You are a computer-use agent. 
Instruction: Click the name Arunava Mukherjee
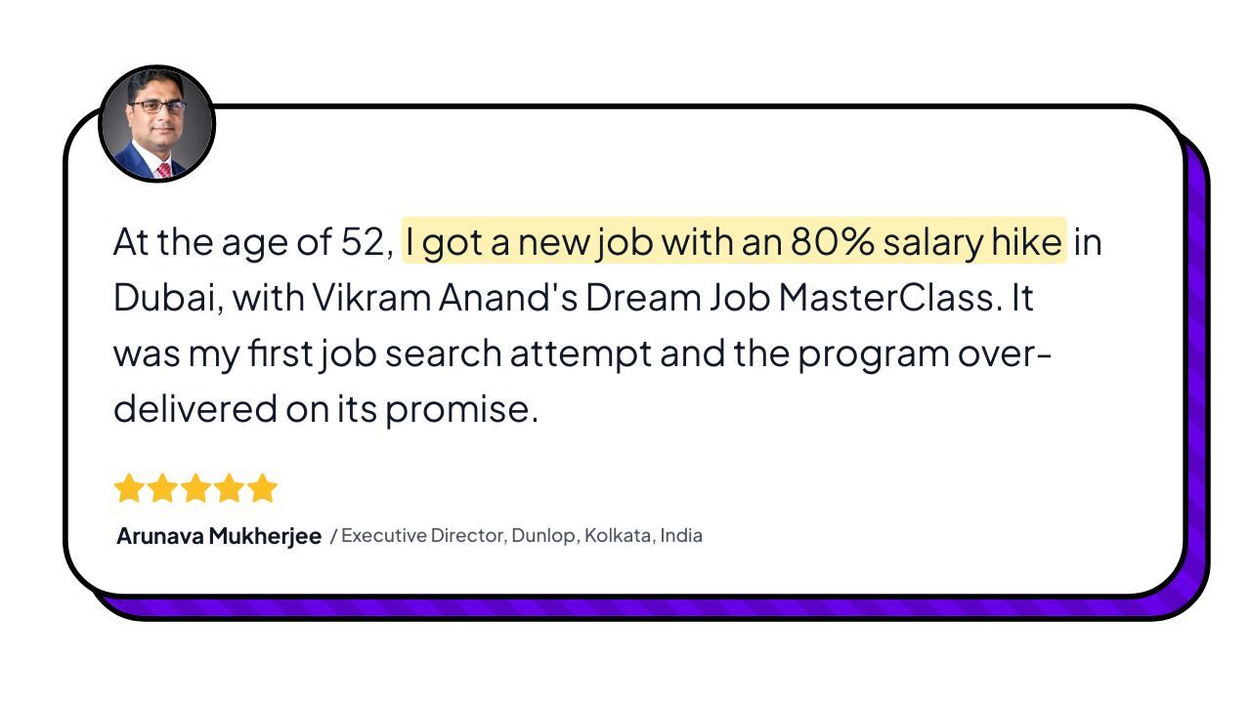[219, 536]
